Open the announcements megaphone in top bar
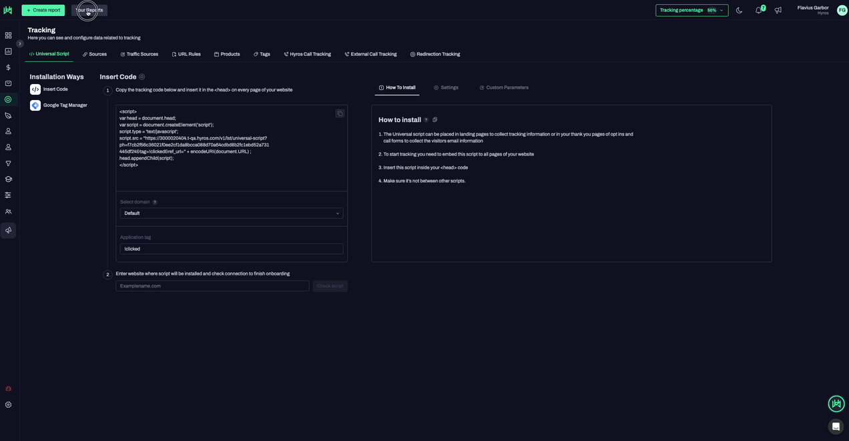Viewport: 849px width, 441px height. pos(778,11)
